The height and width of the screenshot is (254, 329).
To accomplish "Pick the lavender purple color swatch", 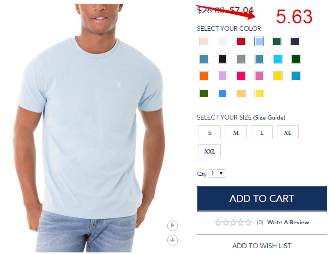I will coord(223,76).
